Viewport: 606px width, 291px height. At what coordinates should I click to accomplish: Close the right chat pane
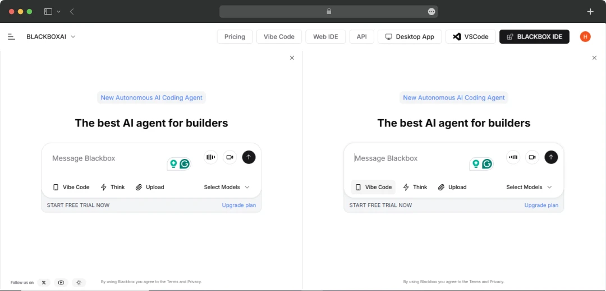point(594,58)
